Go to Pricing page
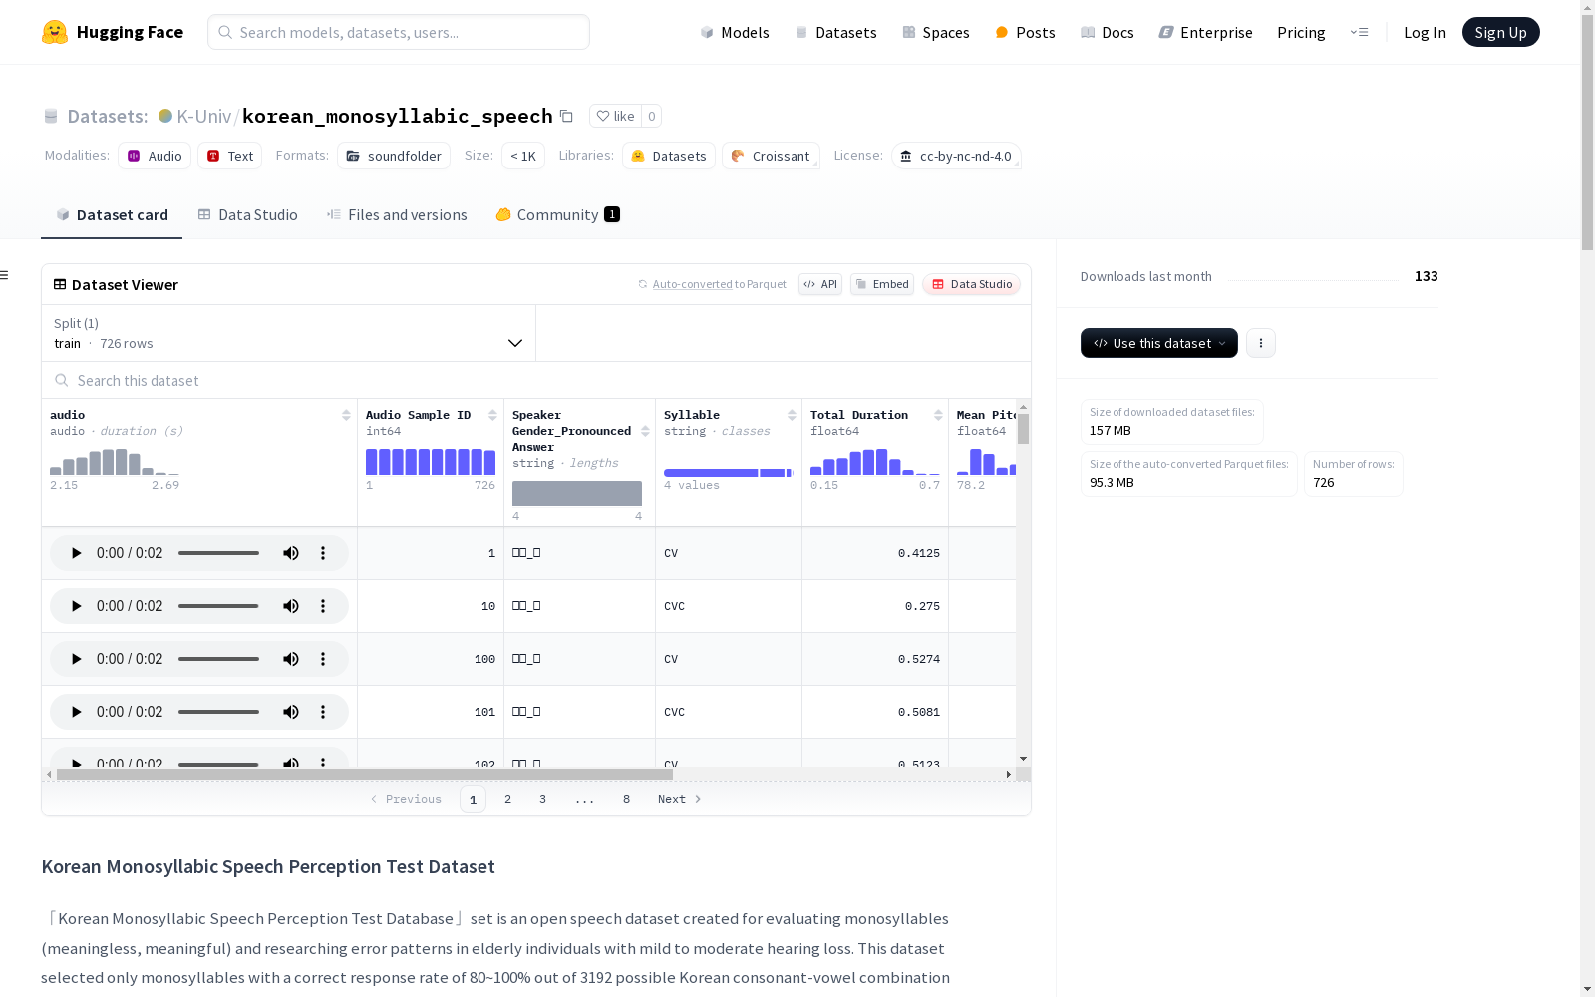 coord(1301,32)
